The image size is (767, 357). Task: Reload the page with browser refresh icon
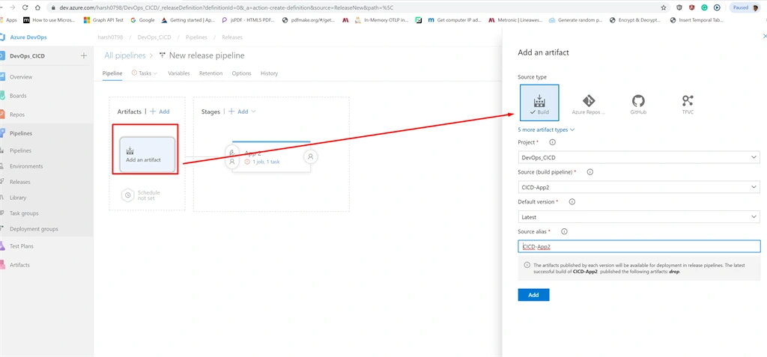tap(25, 7)
